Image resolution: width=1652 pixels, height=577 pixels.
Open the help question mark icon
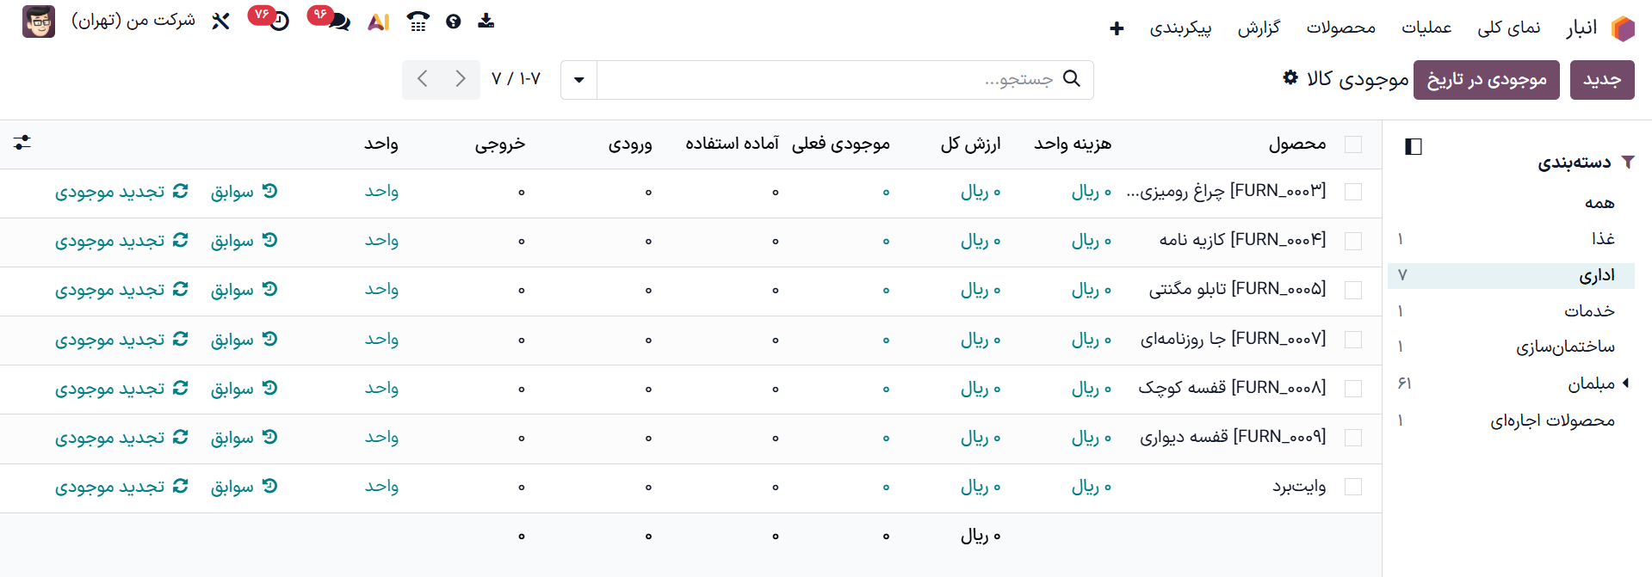pos(454,21)
